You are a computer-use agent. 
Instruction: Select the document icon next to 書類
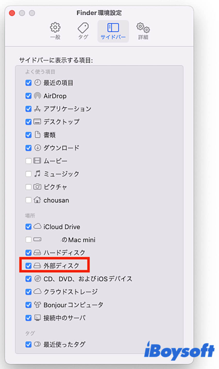(x=37, y=135)
